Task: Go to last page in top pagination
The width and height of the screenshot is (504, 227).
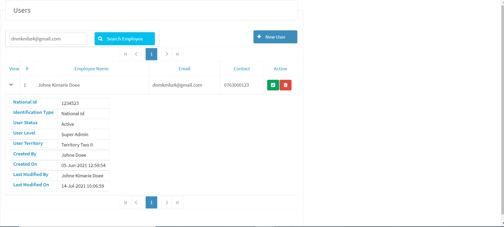Action: (x=177, y=54)
